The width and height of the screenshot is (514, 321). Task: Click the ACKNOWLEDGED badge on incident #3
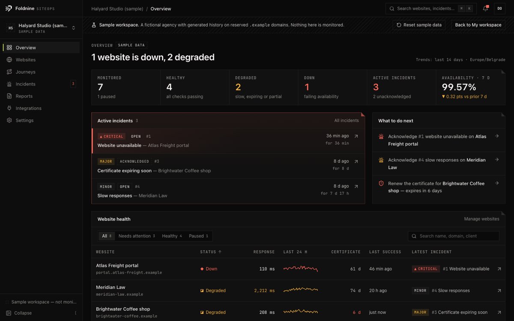(134, 162)
